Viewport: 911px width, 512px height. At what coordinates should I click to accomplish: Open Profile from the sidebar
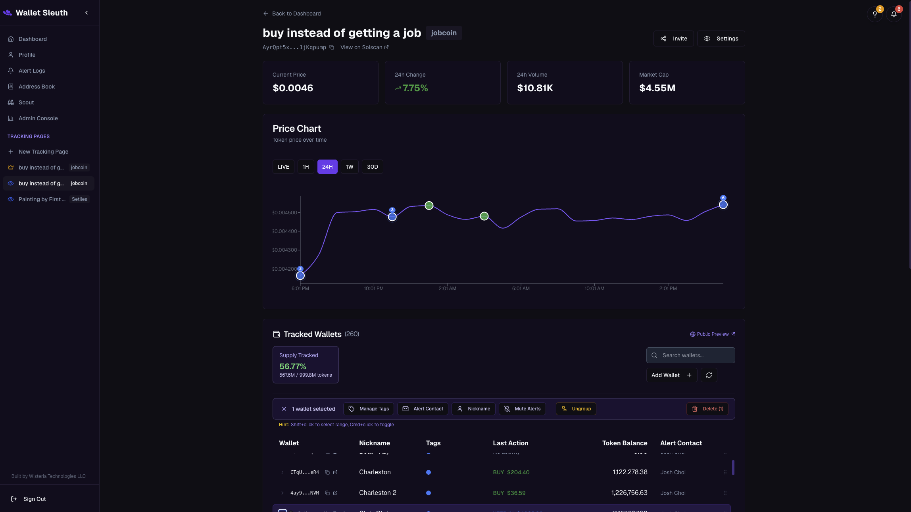50,55
